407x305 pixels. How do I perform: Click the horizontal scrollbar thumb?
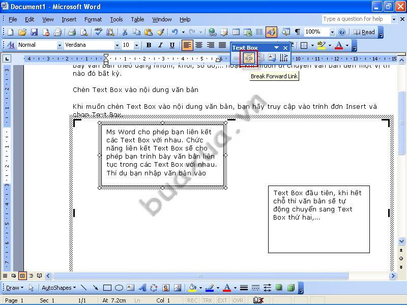[200, 276]
